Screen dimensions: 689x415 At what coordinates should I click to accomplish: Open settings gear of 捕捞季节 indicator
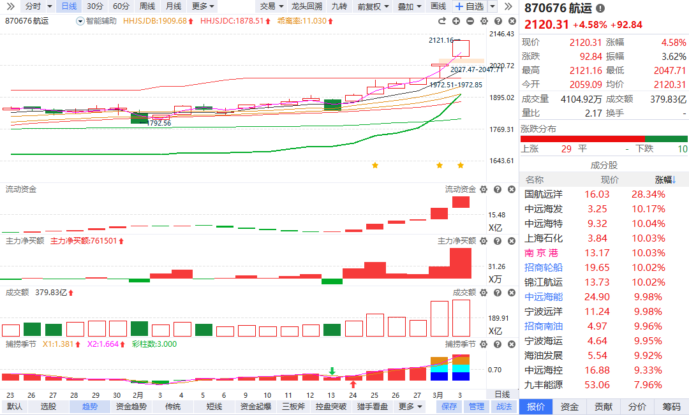tap(484, 344)
